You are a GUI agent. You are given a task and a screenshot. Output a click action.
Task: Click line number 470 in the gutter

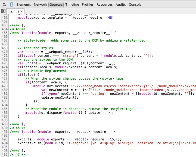[5, 52]
